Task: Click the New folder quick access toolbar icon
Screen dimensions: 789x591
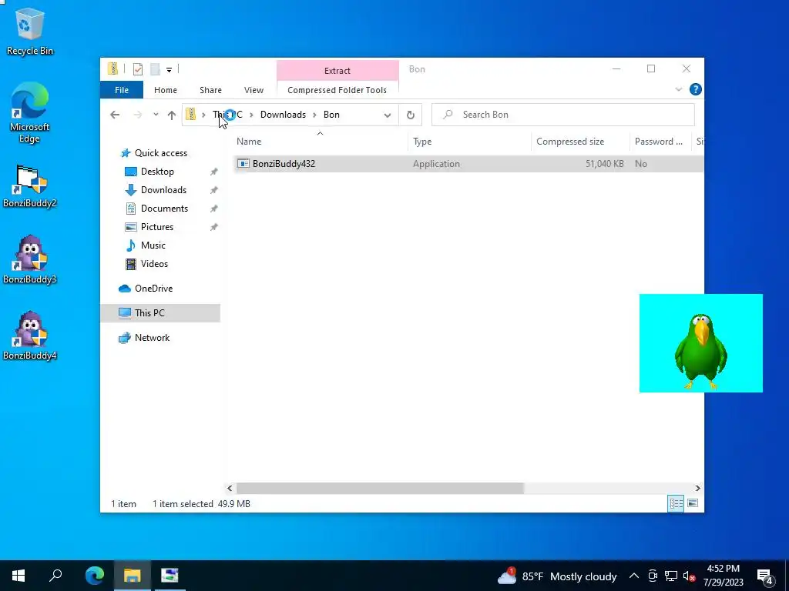Action: (x=155, y=68)
